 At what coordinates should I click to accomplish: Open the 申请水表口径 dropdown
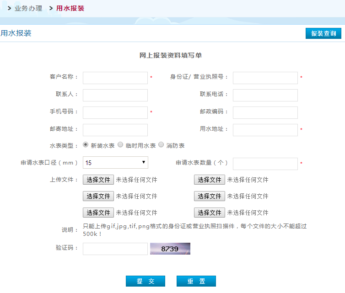coord(115,163)
